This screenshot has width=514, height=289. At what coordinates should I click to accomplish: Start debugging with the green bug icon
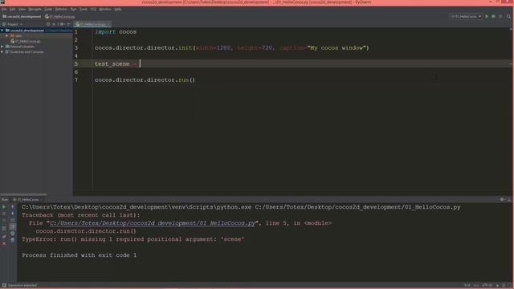(493, 16)
